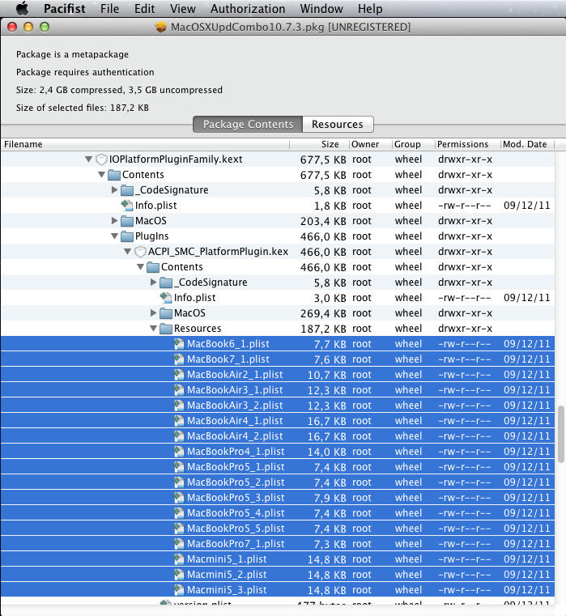Image resolution: width=566 pixels, height=616 pixels.
Task: Select the MacBookPro5_3.plist file name
Action: [235, 497]
